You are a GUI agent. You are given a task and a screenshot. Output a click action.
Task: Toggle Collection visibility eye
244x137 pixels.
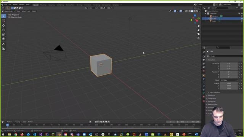(242, 14)
